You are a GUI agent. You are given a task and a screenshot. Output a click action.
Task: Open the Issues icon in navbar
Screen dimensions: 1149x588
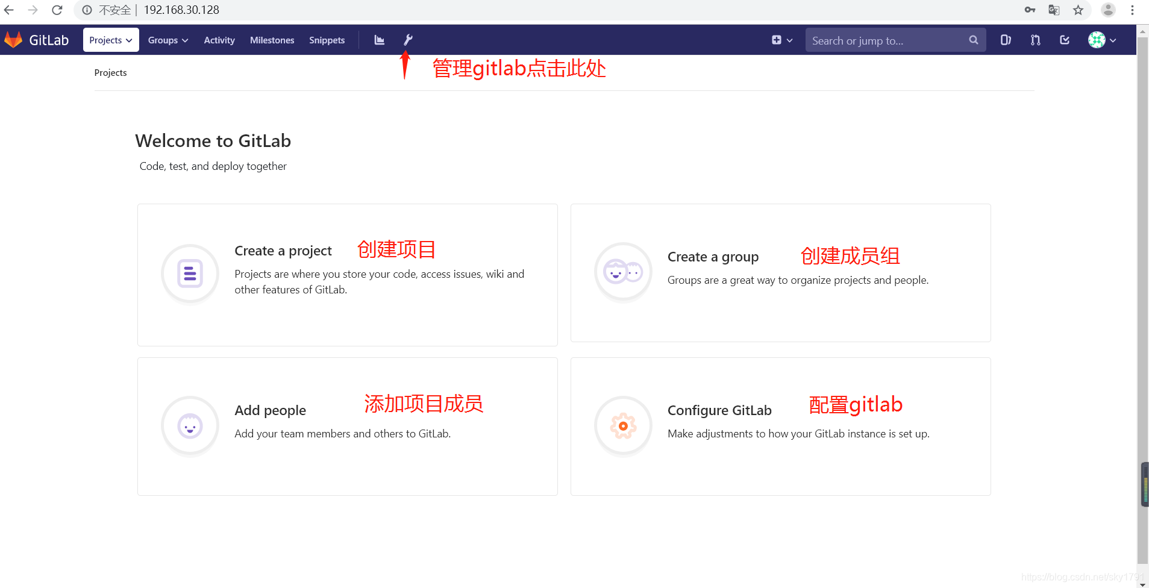[1006, 40]
